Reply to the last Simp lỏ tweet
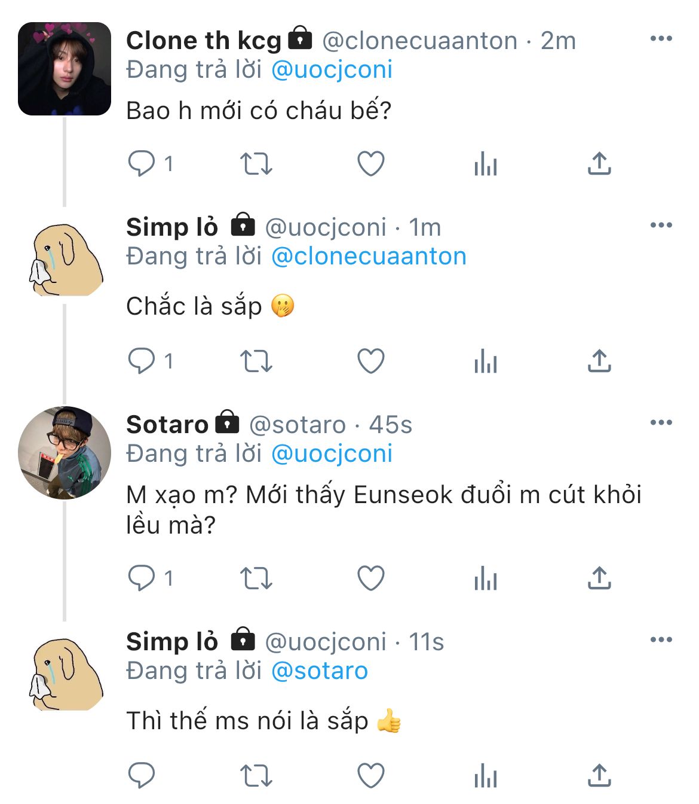This screenshot has width=699, height=804. [x=142, y=776]
